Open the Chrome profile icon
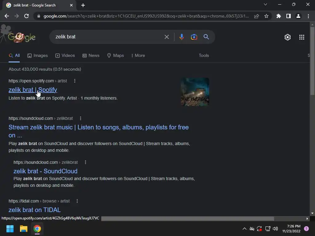This screenshot has width=315, height=236. click(298, 16)
